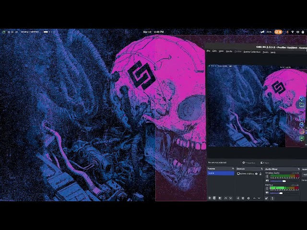Open scene filters icon in Scenes panel
The height and width of the screenshot is (230, 307).
point(219,198)
